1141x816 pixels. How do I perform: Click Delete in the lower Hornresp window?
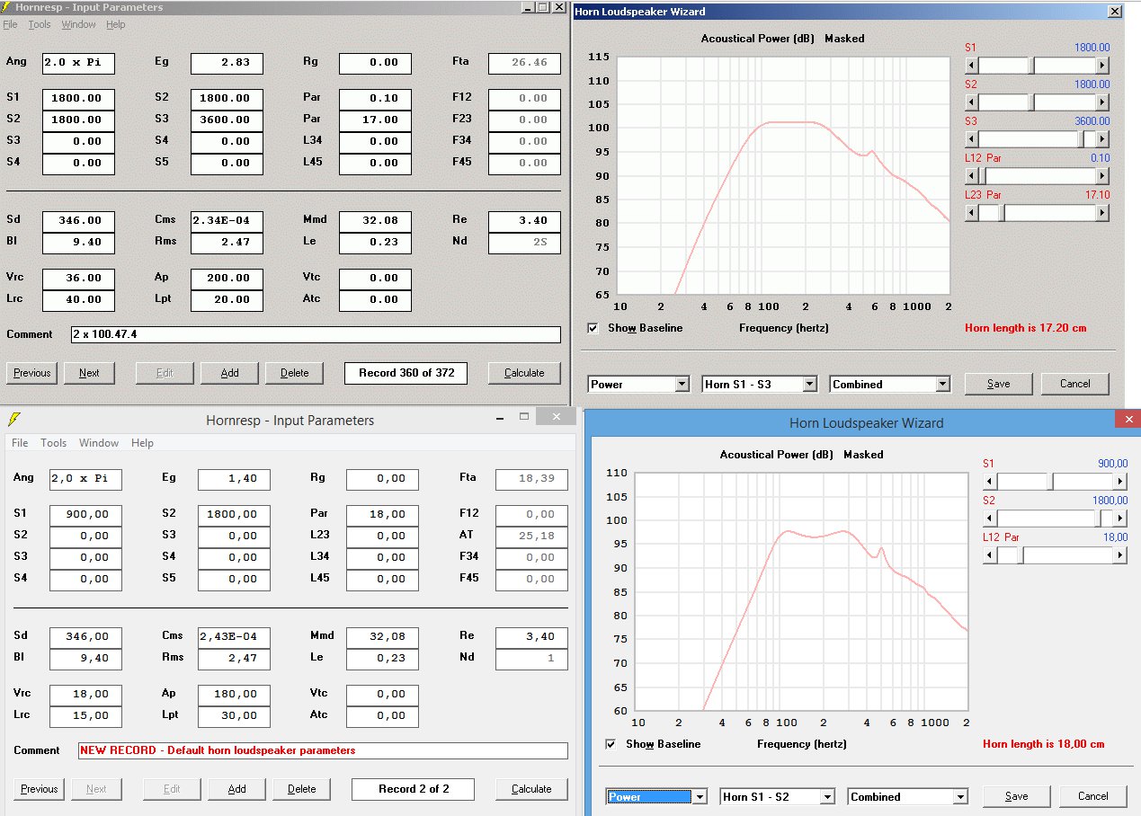301,789
